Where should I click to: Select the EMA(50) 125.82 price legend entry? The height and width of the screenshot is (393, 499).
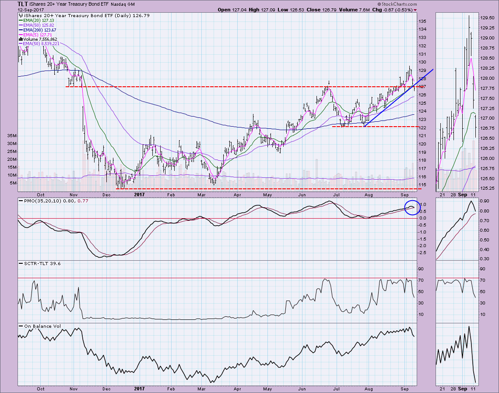tap(37, 25)
